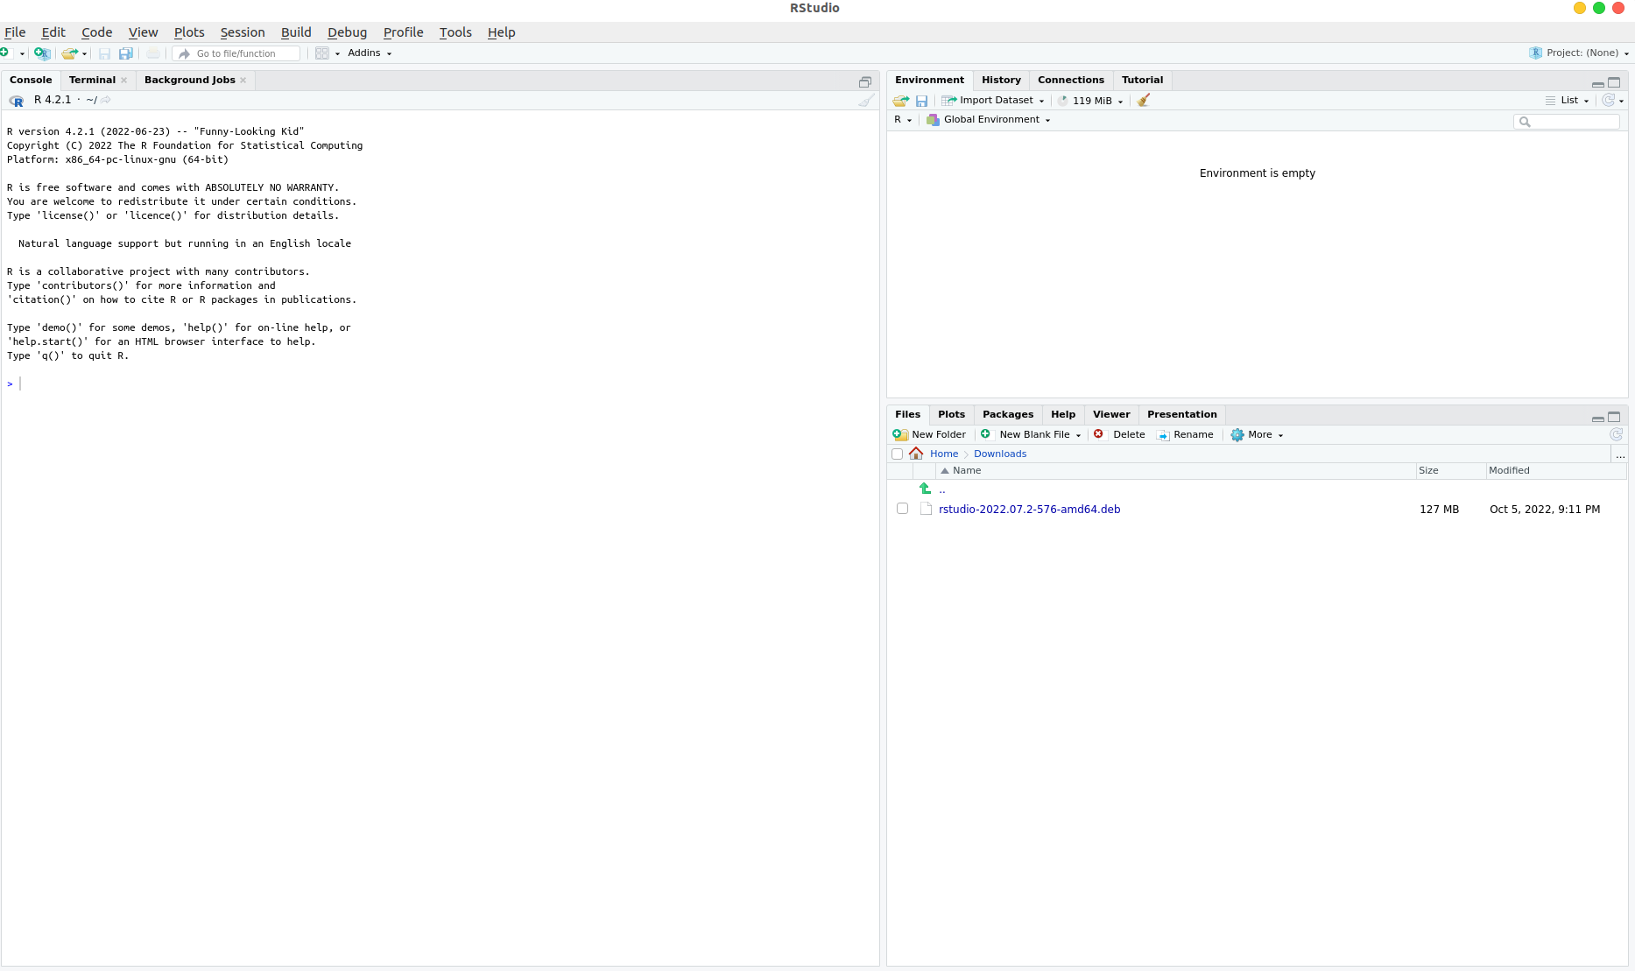
Task: Minimize the Environment pane
Action: 1598,83
